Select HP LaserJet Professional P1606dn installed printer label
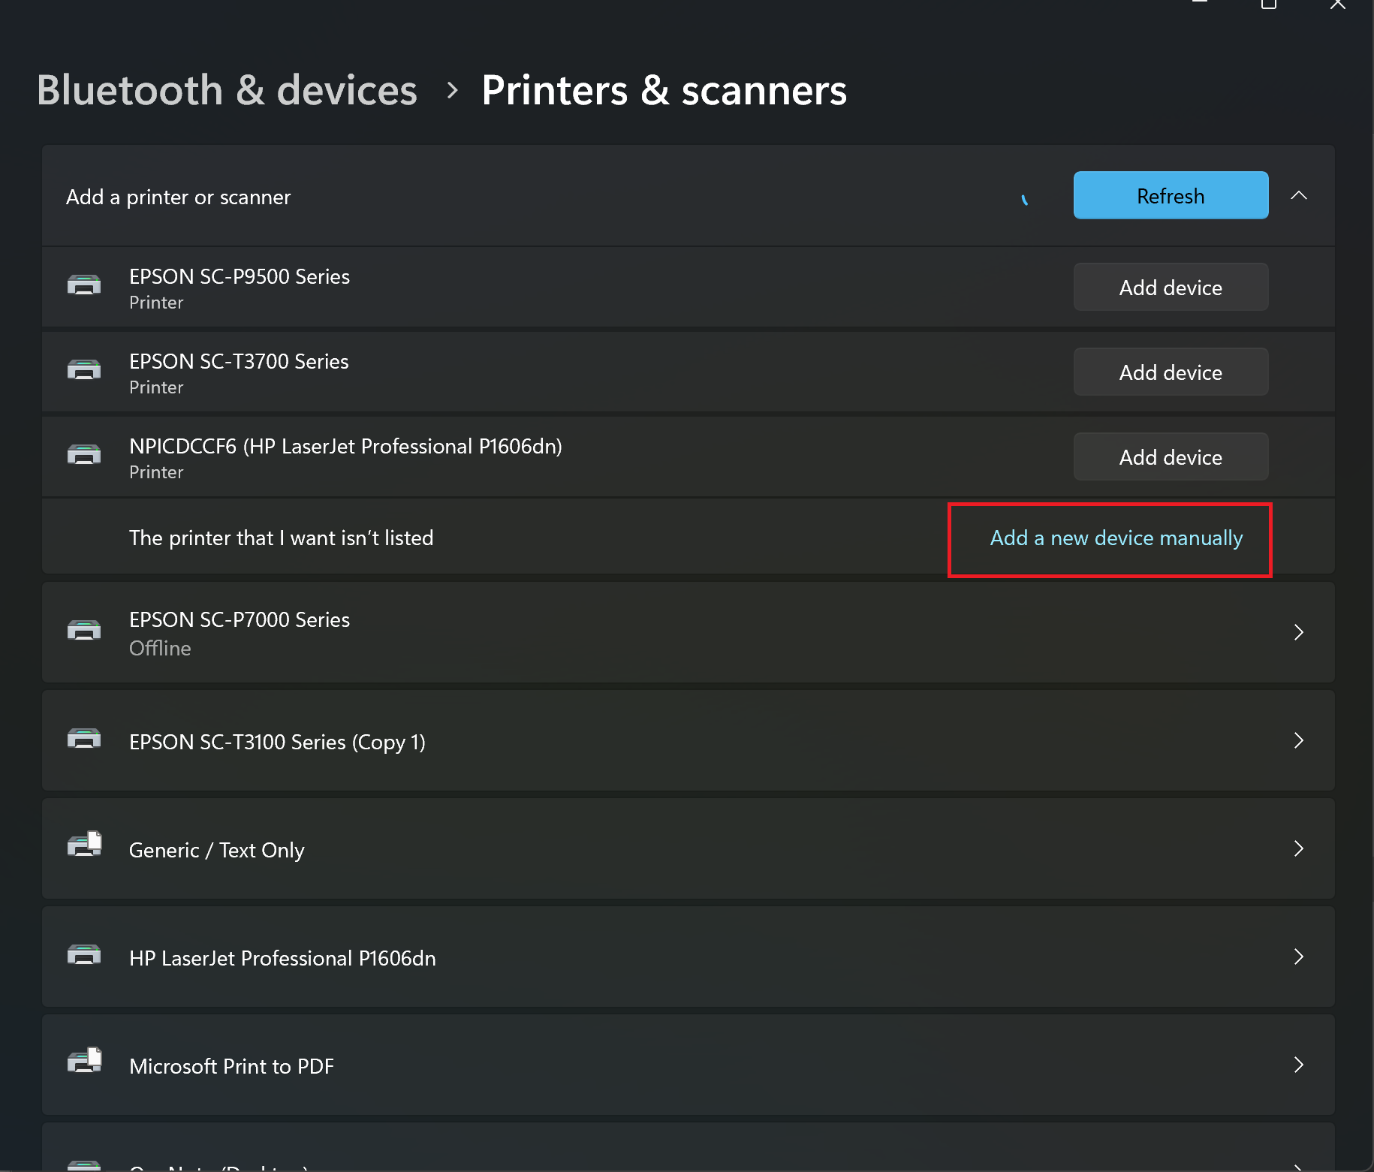The image size is (1374, 1172). pyautogui.click(x=282, y=958)
